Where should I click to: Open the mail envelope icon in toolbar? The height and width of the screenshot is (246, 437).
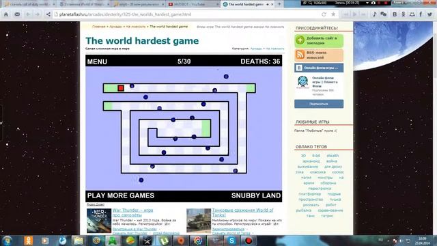pos(17,14)
